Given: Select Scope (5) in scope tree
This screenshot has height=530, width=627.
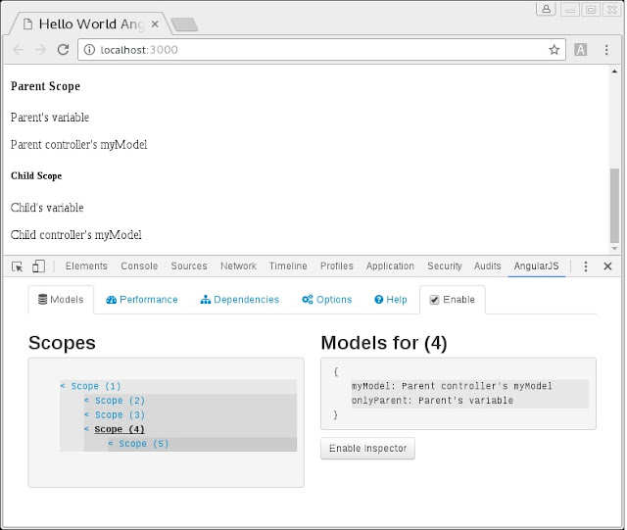Looking at the screenshot, I should pos(143,444).
